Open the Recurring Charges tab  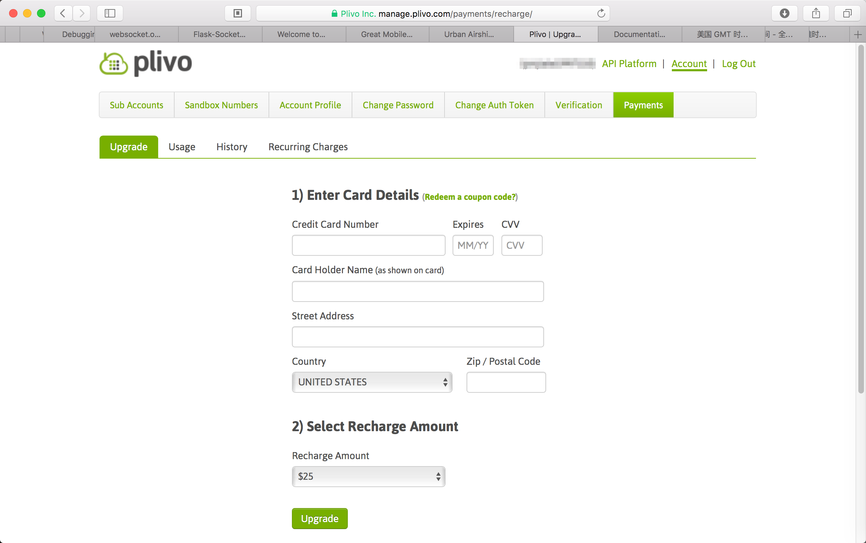point(308,147)
